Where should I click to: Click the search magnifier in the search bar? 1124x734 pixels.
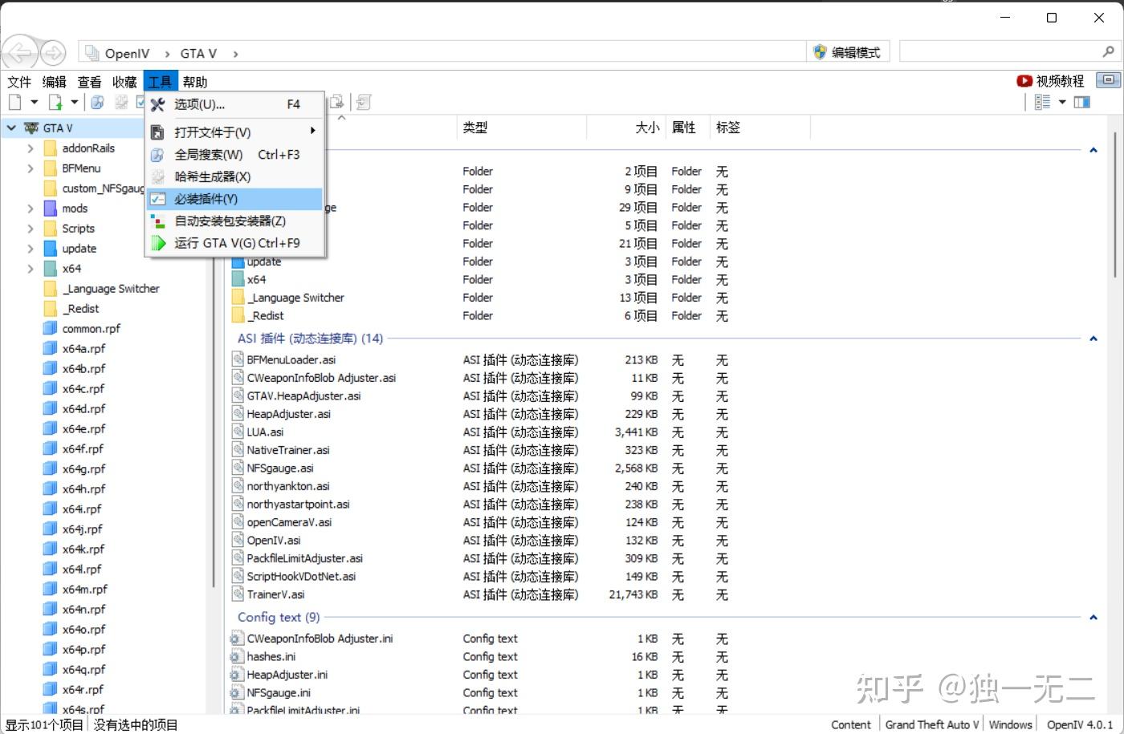click(1106, 51)
